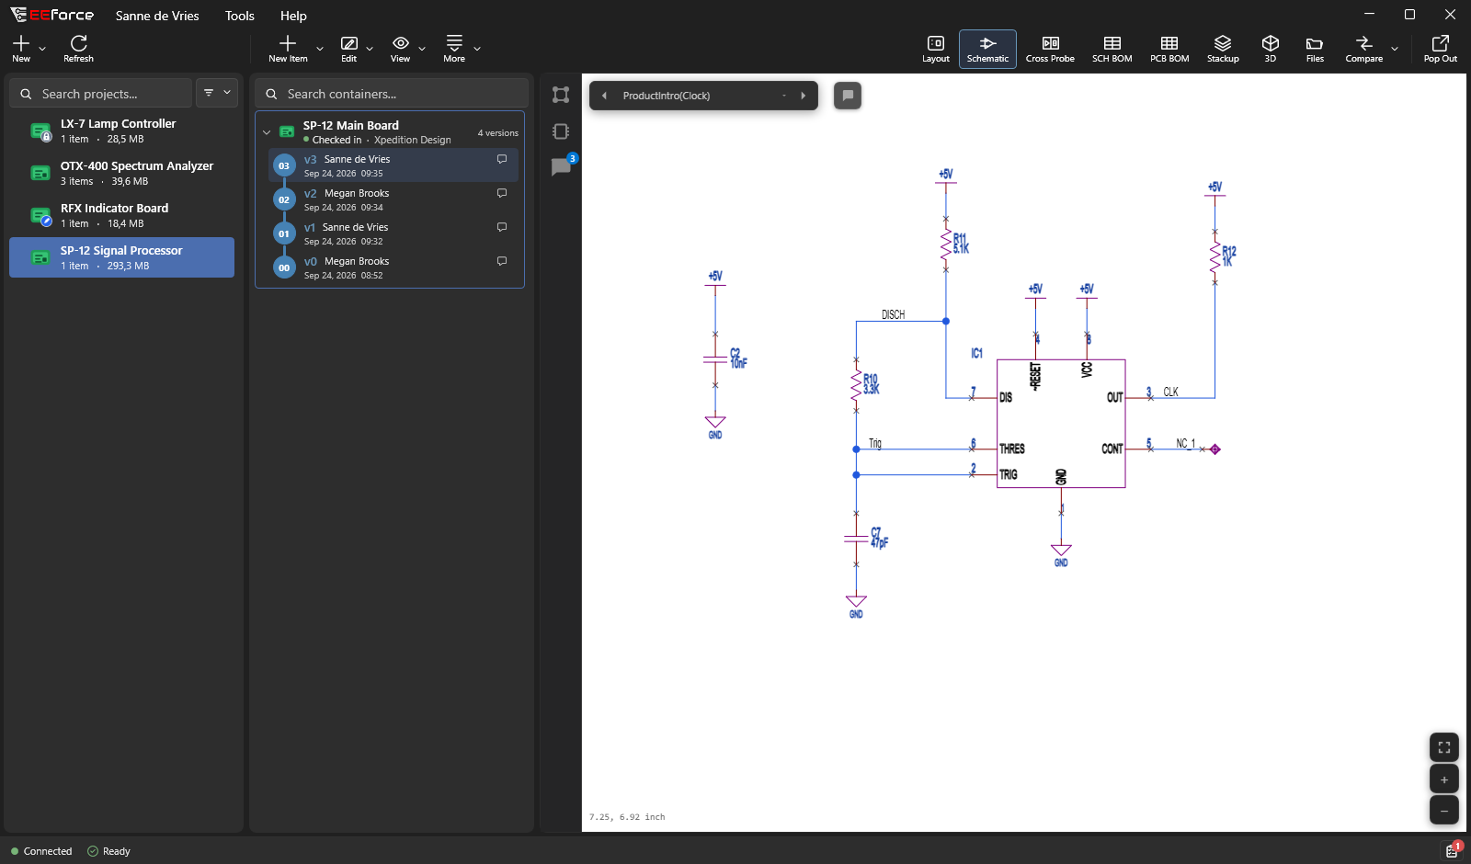This screenshot has width=1471, height=864.
Task: Select version v1 by Sanne de Vries
Action: coord(393,233)
